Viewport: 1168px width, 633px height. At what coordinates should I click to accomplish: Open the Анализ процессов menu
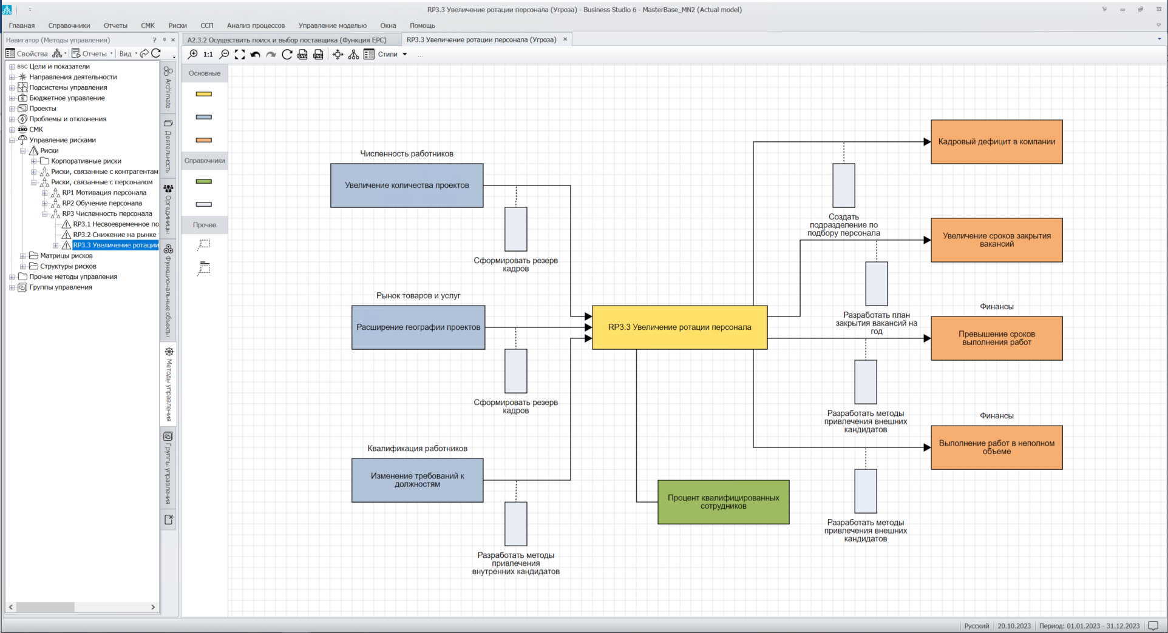[256, 25]
